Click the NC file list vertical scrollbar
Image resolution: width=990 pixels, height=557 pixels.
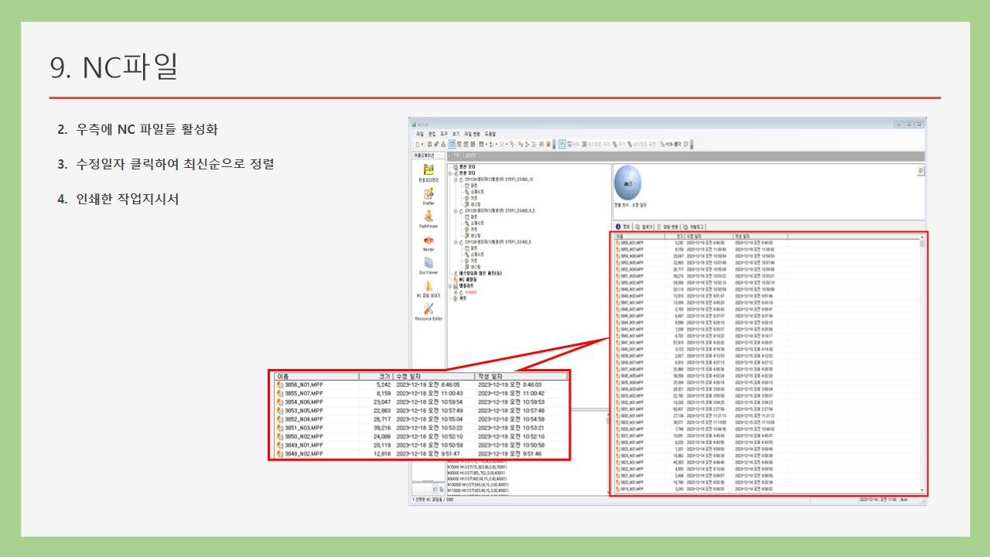[x=922, y=364]
